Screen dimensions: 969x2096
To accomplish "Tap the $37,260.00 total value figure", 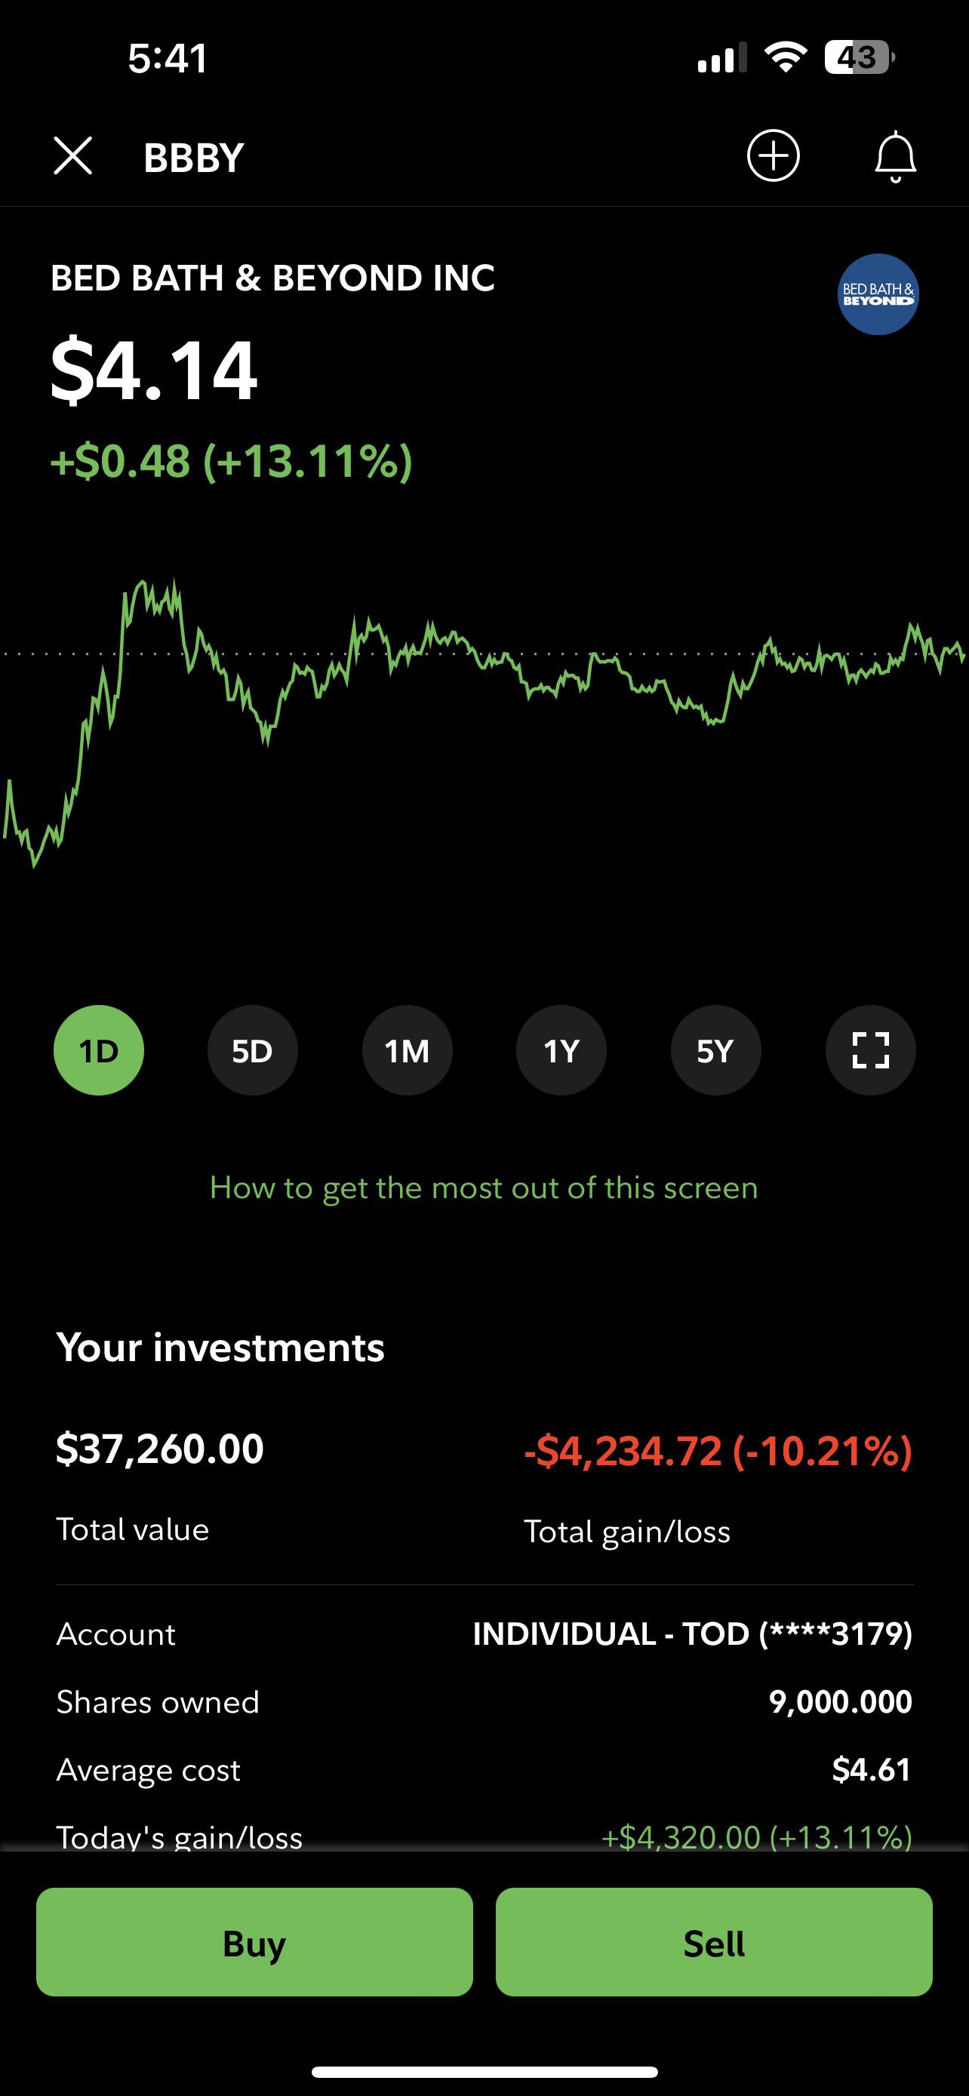I will coord(159,1449).
